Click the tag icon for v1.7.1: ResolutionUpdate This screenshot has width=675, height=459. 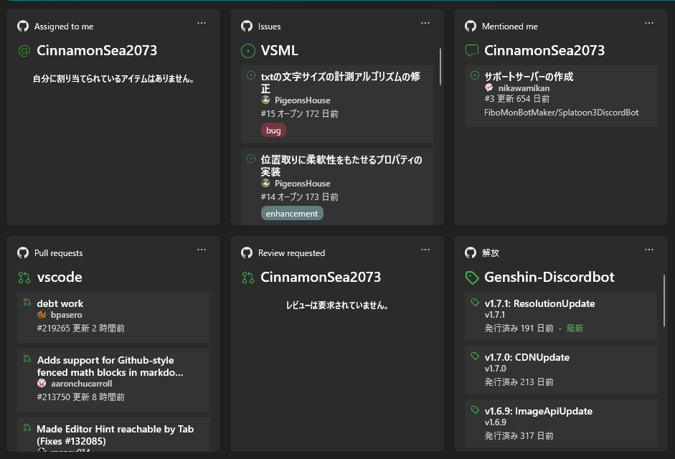click(x=475, y=302)
